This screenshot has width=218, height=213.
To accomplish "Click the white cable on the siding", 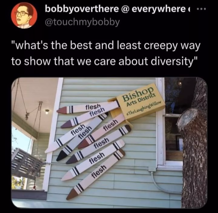I will coord(163,181).
